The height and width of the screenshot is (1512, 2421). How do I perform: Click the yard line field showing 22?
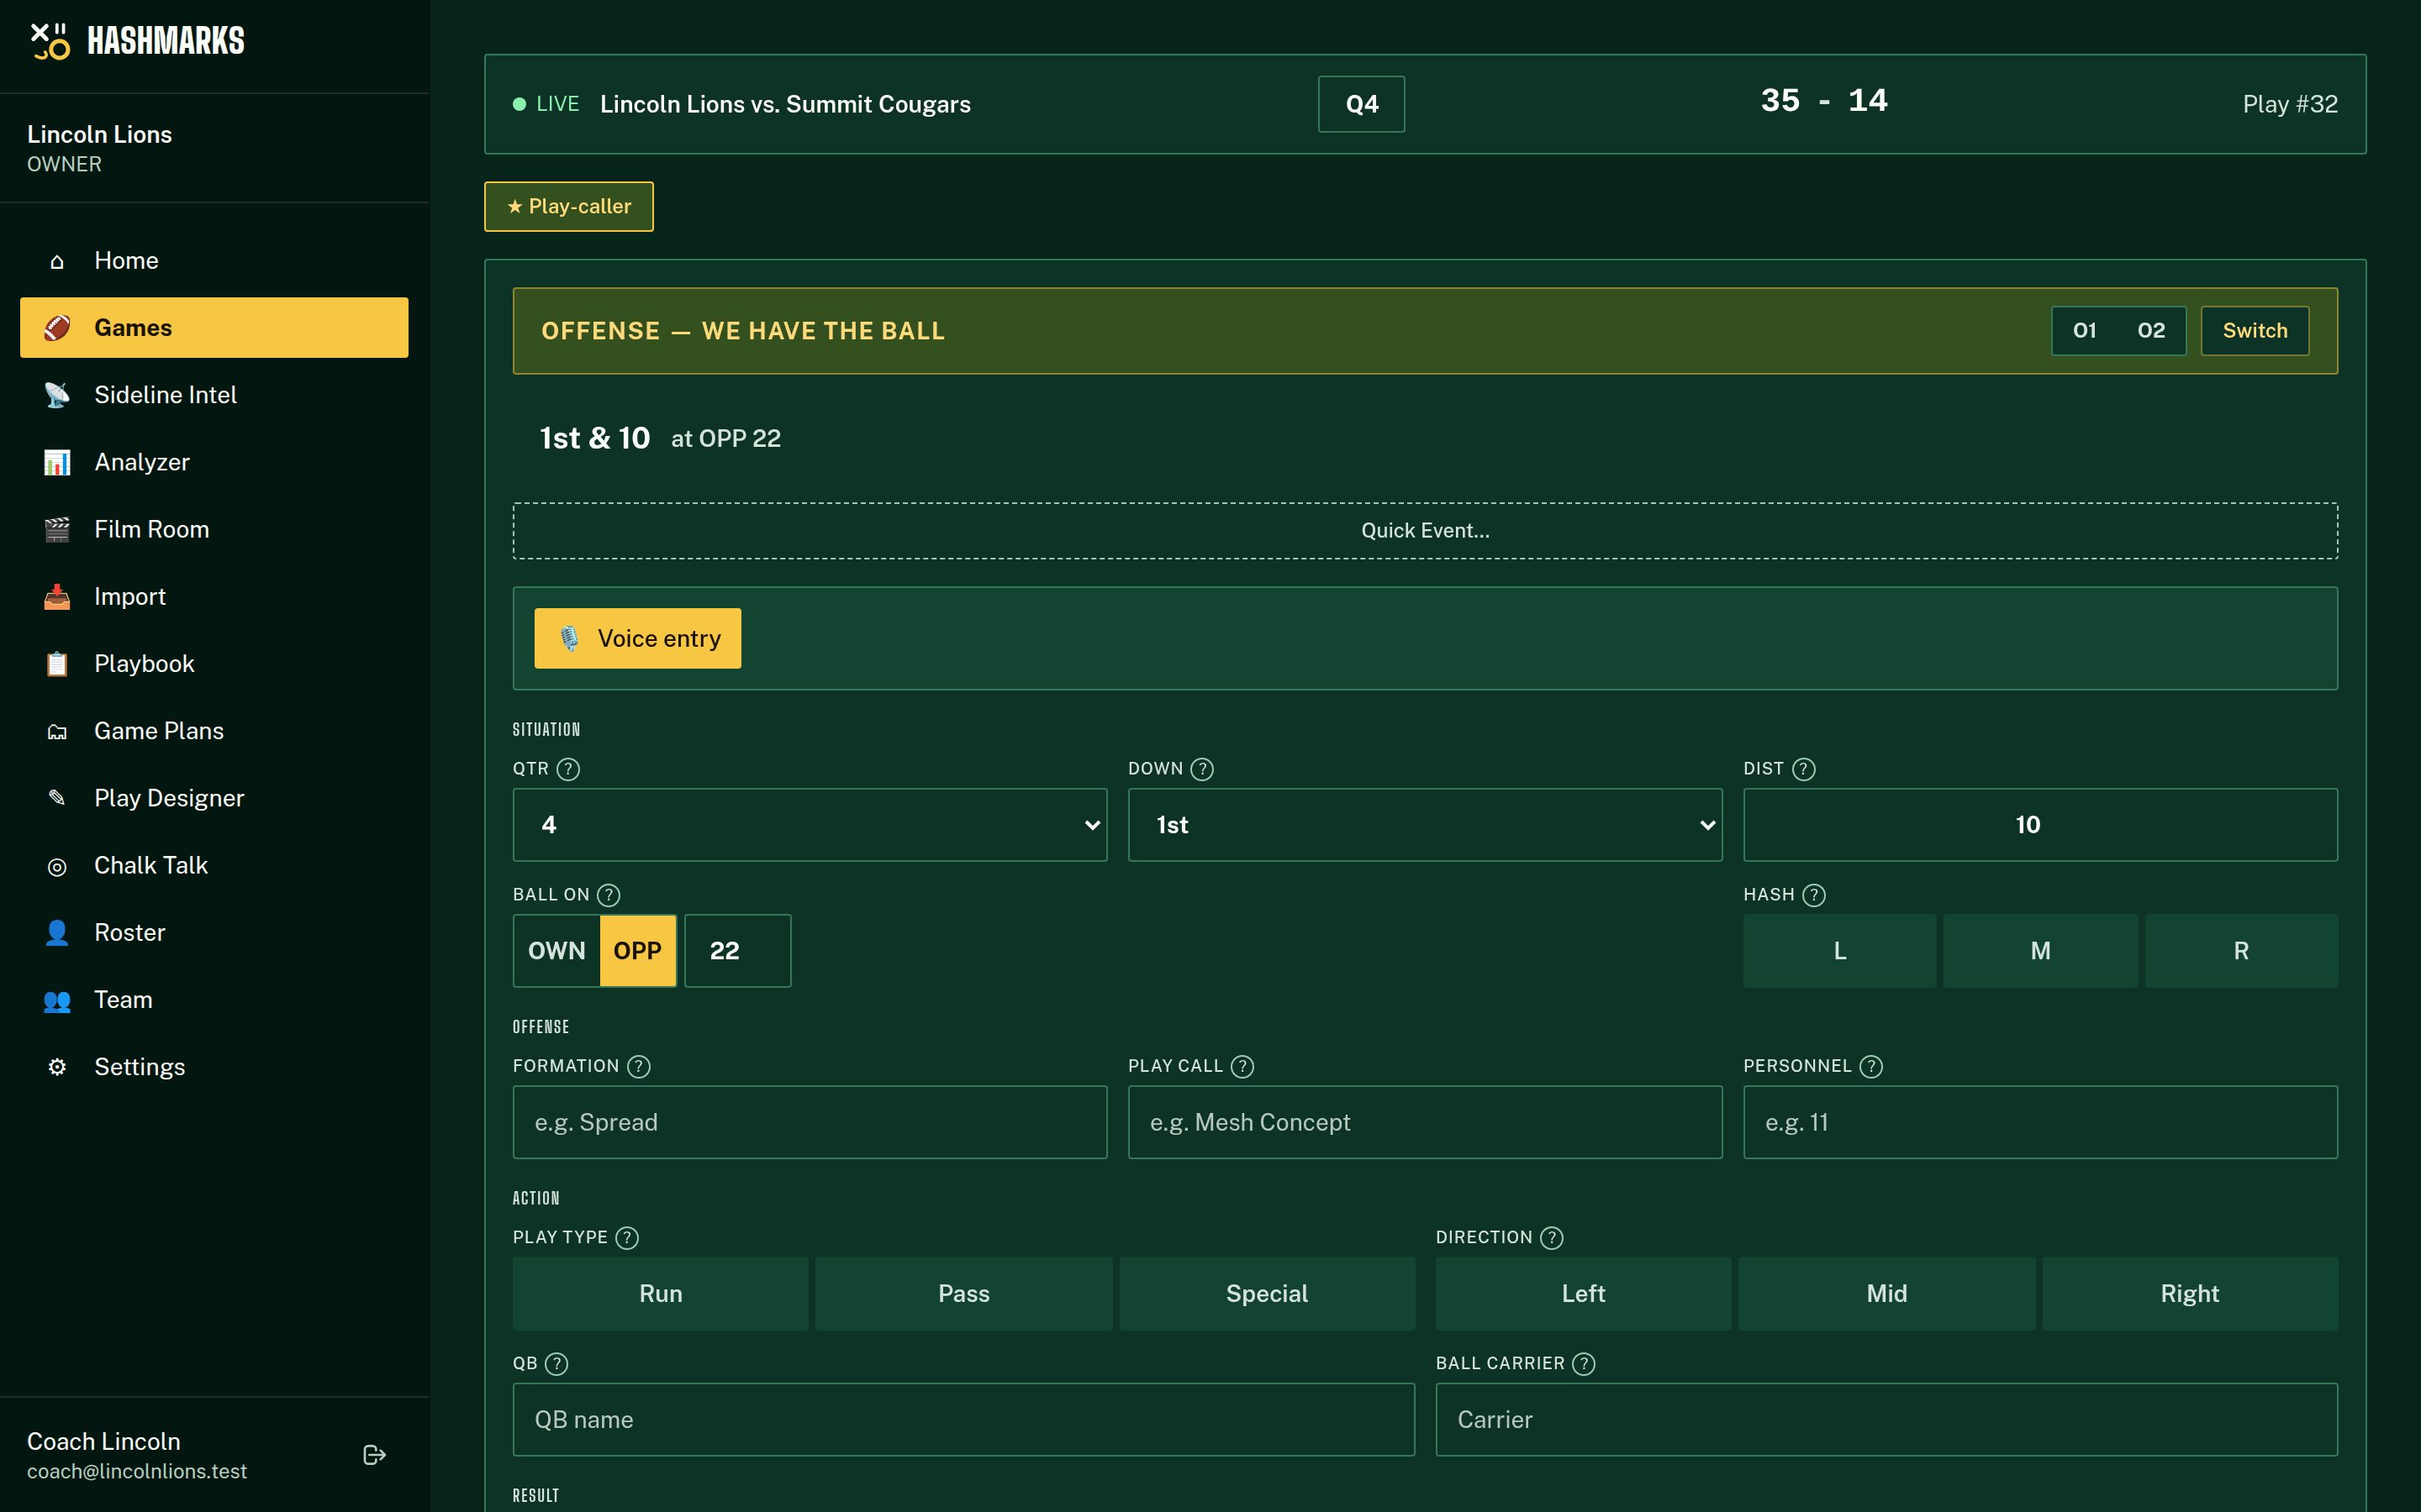[x=737, y=951]
